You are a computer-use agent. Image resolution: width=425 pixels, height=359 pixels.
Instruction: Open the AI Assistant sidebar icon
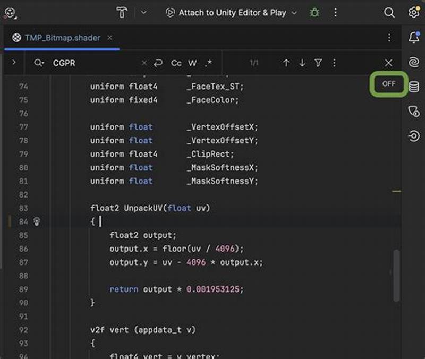pyautogui.click(x=415, y=61)
